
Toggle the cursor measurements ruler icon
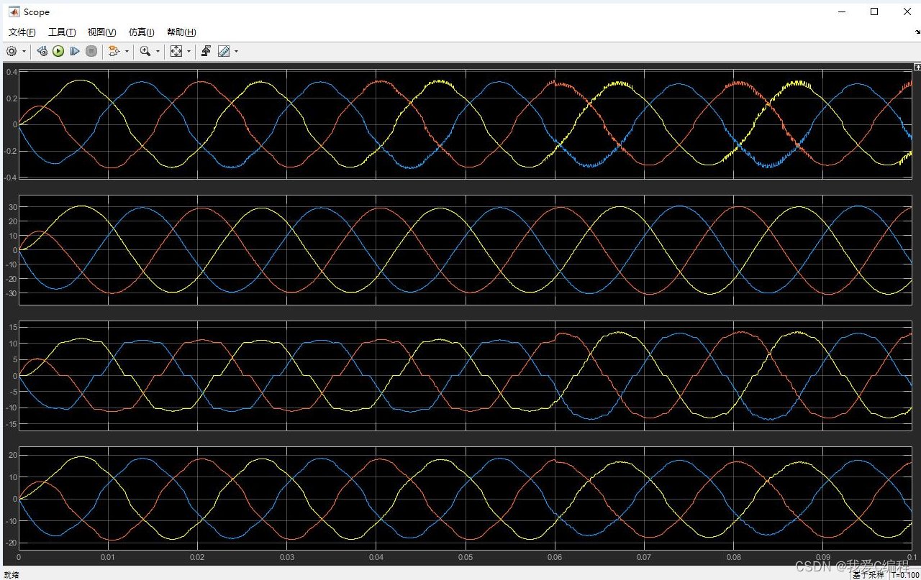(224, 51)
